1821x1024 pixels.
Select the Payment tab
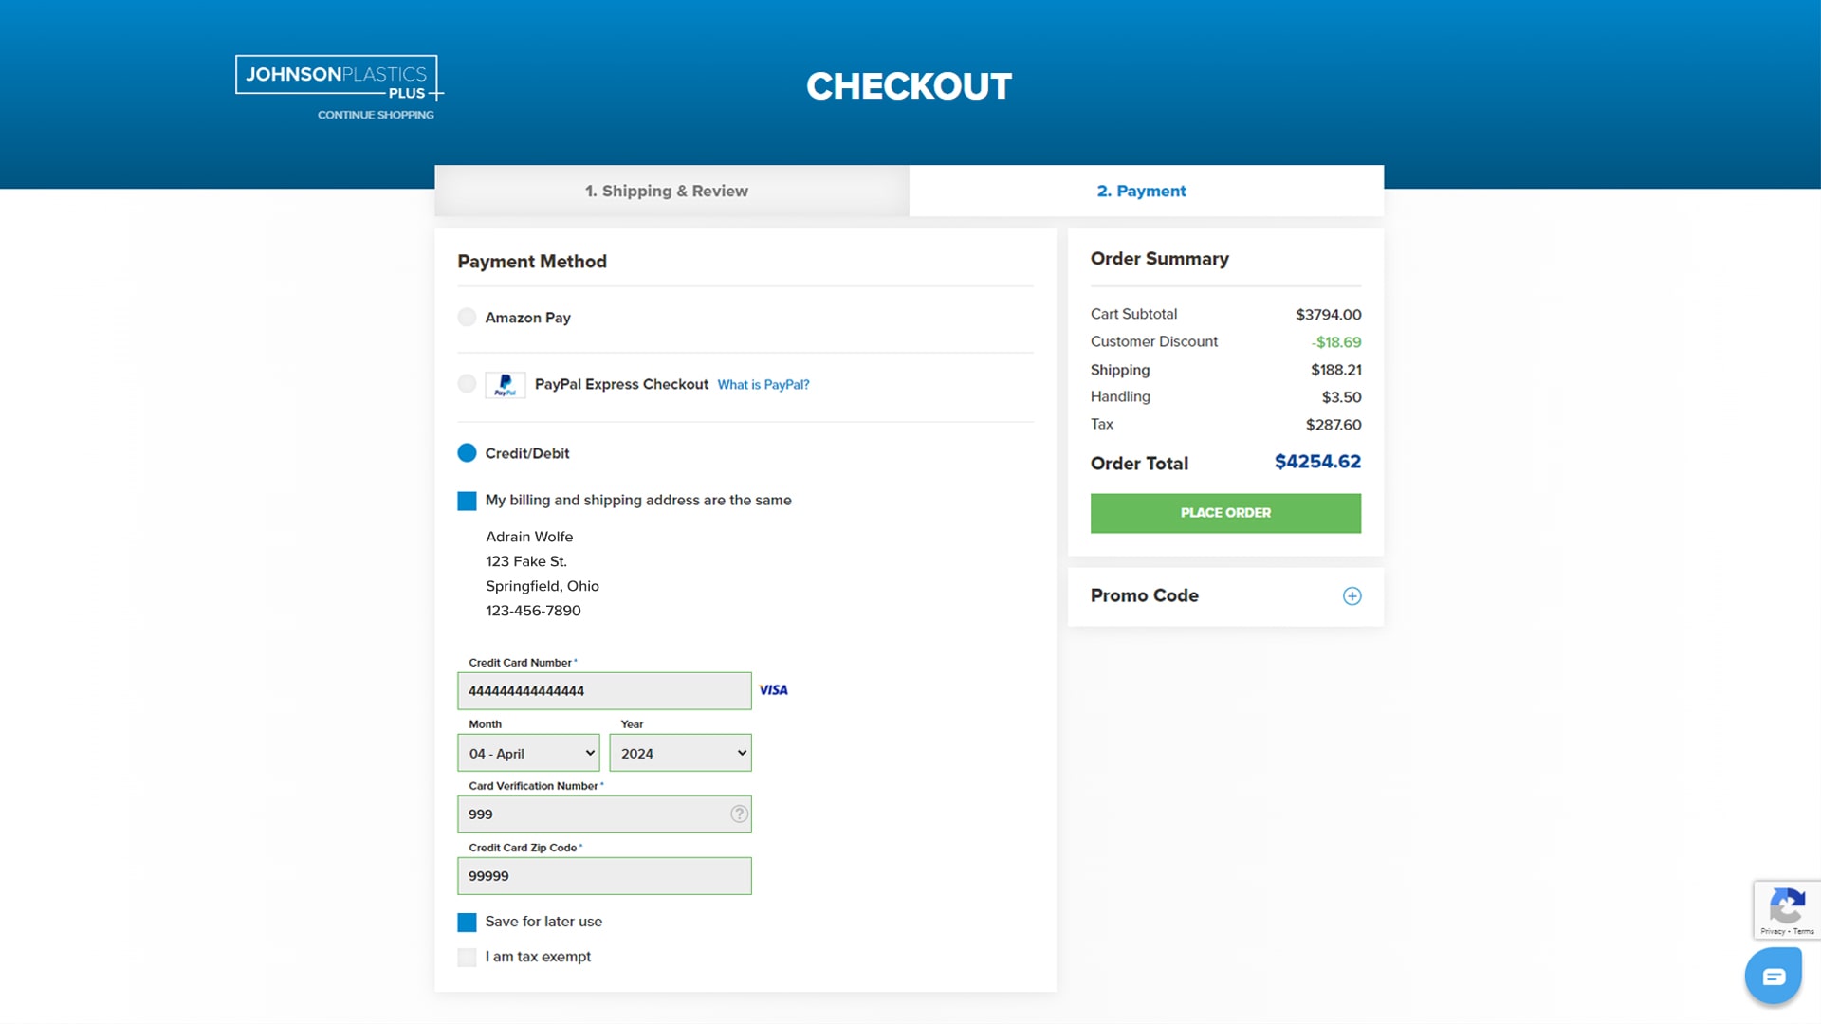(x=1142, y=191)
